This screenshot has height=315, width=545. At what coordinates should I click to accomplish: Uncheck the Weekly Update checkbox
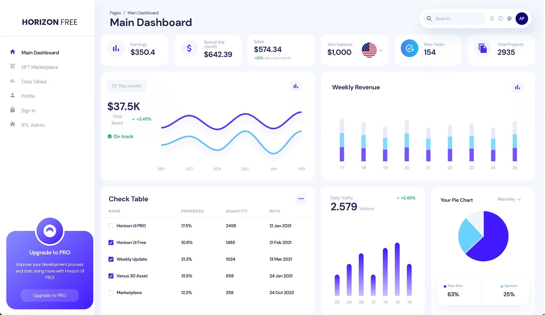point(111,259)
